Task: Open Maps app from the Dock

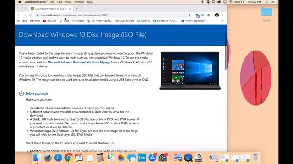Action: click(x=111, y=158)
